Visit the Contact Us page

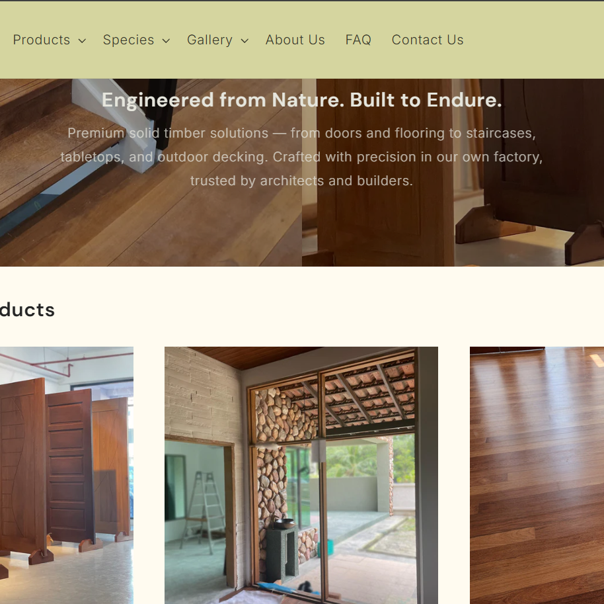point(428,40)
